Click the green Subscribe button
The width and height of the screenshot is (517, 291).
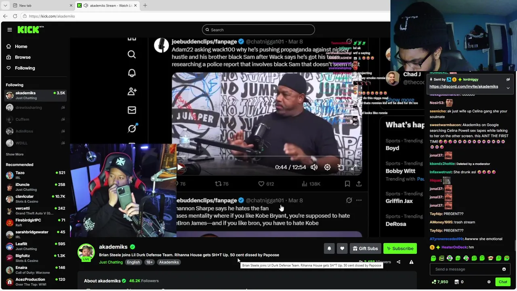point(400,249)
